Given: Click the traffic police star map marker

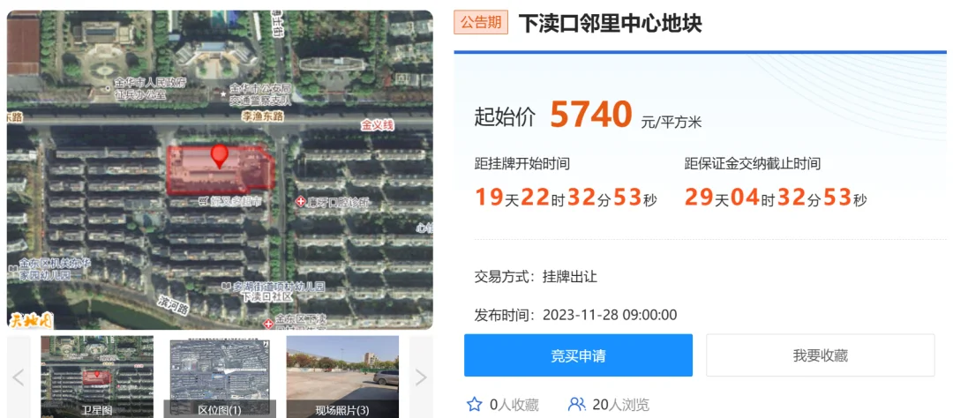Looking at the screenshot, I should point(223,93).
